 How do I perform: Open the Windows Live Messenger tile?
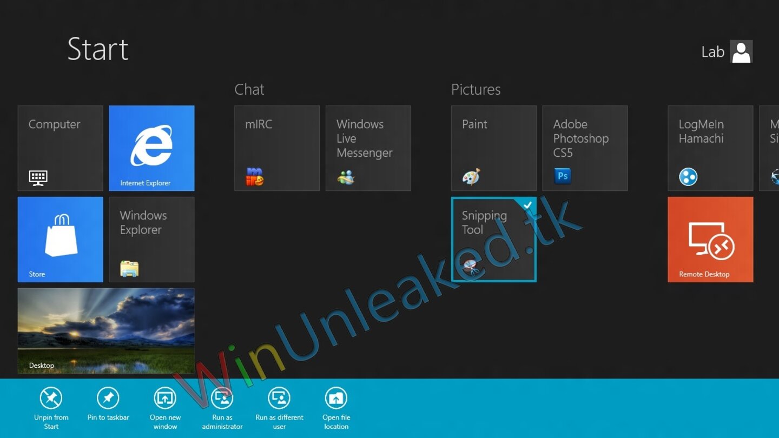pos(368,148)
